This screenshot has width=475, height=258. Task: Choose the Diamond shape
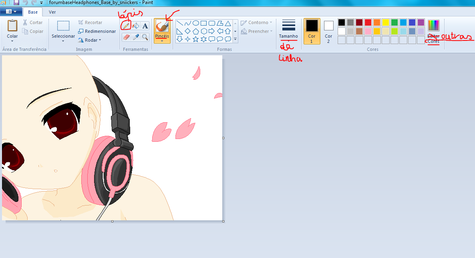188,31
